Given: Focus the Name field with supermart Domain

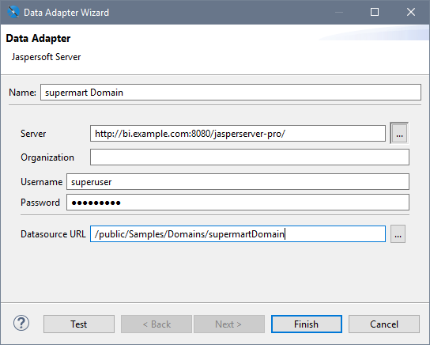Looking at the screenshot, I should [x=231, y=93].
